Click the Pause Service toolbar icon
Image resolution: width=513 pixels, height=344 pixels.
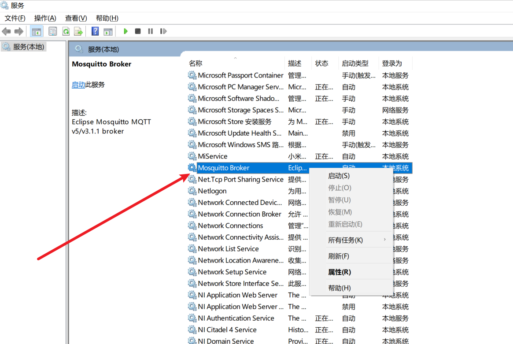tap(150, 31)
